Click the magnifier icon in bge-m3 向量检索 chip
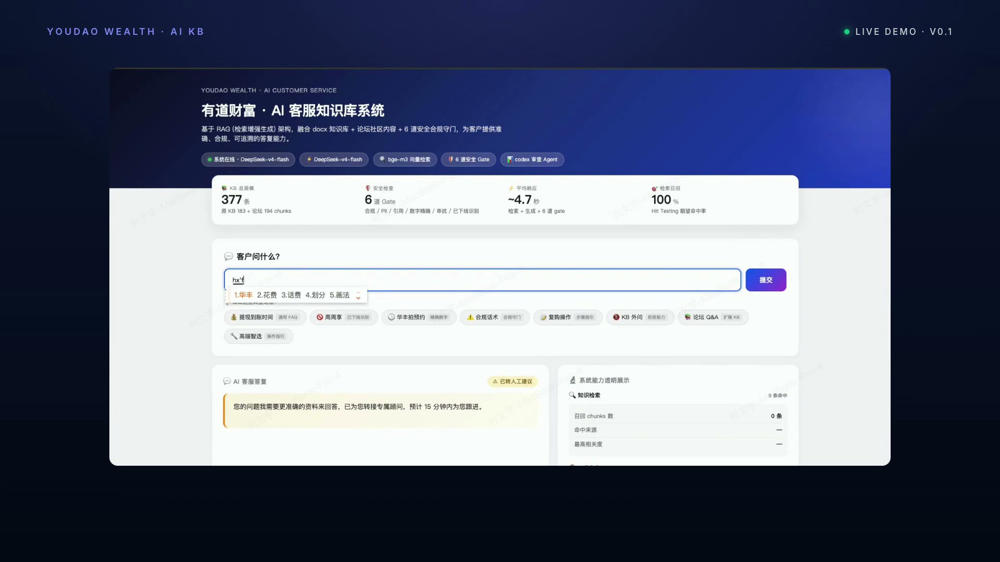Image resolution: width=1000 pixels, height=562 pixels. click(x=382, y=160)
